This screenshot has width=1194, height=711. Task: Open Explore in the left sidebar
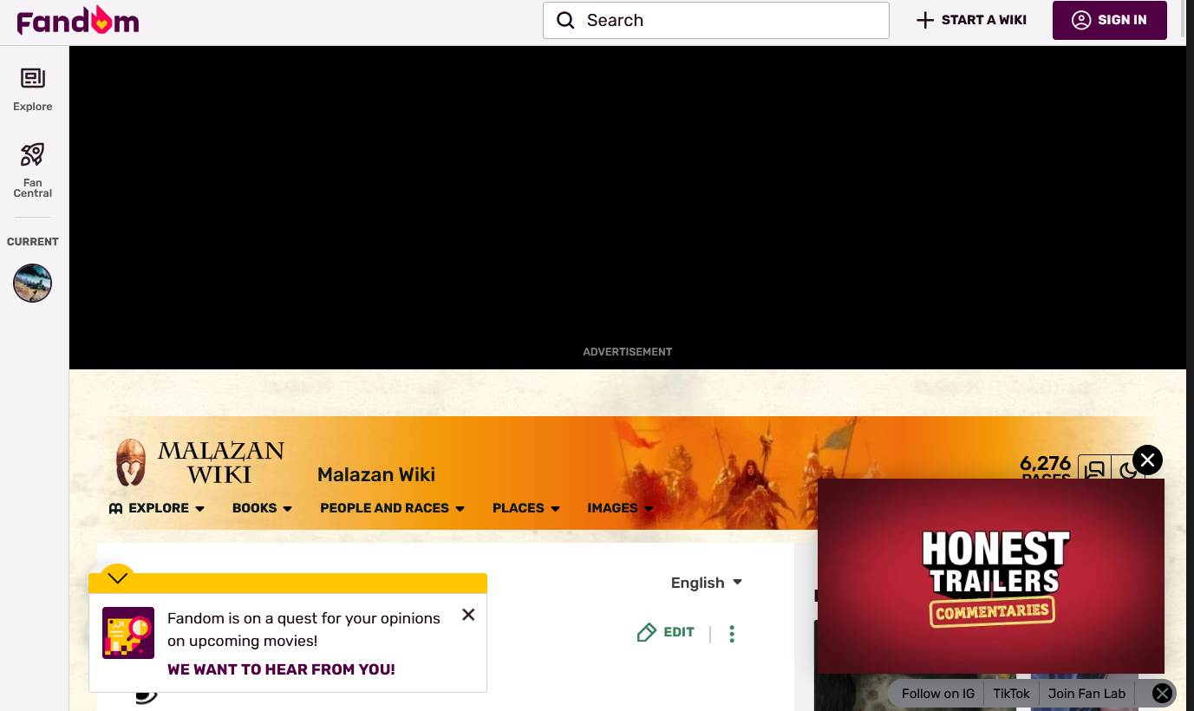click(x=33, y=90)
